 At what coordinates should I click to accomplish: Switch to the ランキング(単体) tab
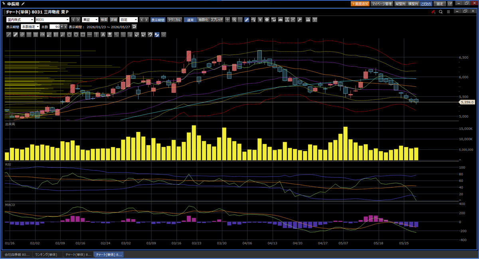click(47, 254)
